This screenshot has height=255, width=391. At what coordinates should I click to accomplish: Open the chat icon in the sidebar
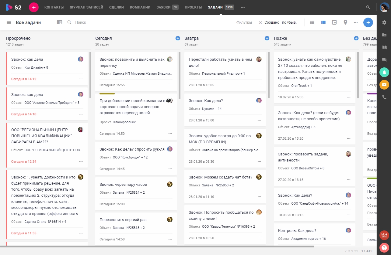coord(384,60)
